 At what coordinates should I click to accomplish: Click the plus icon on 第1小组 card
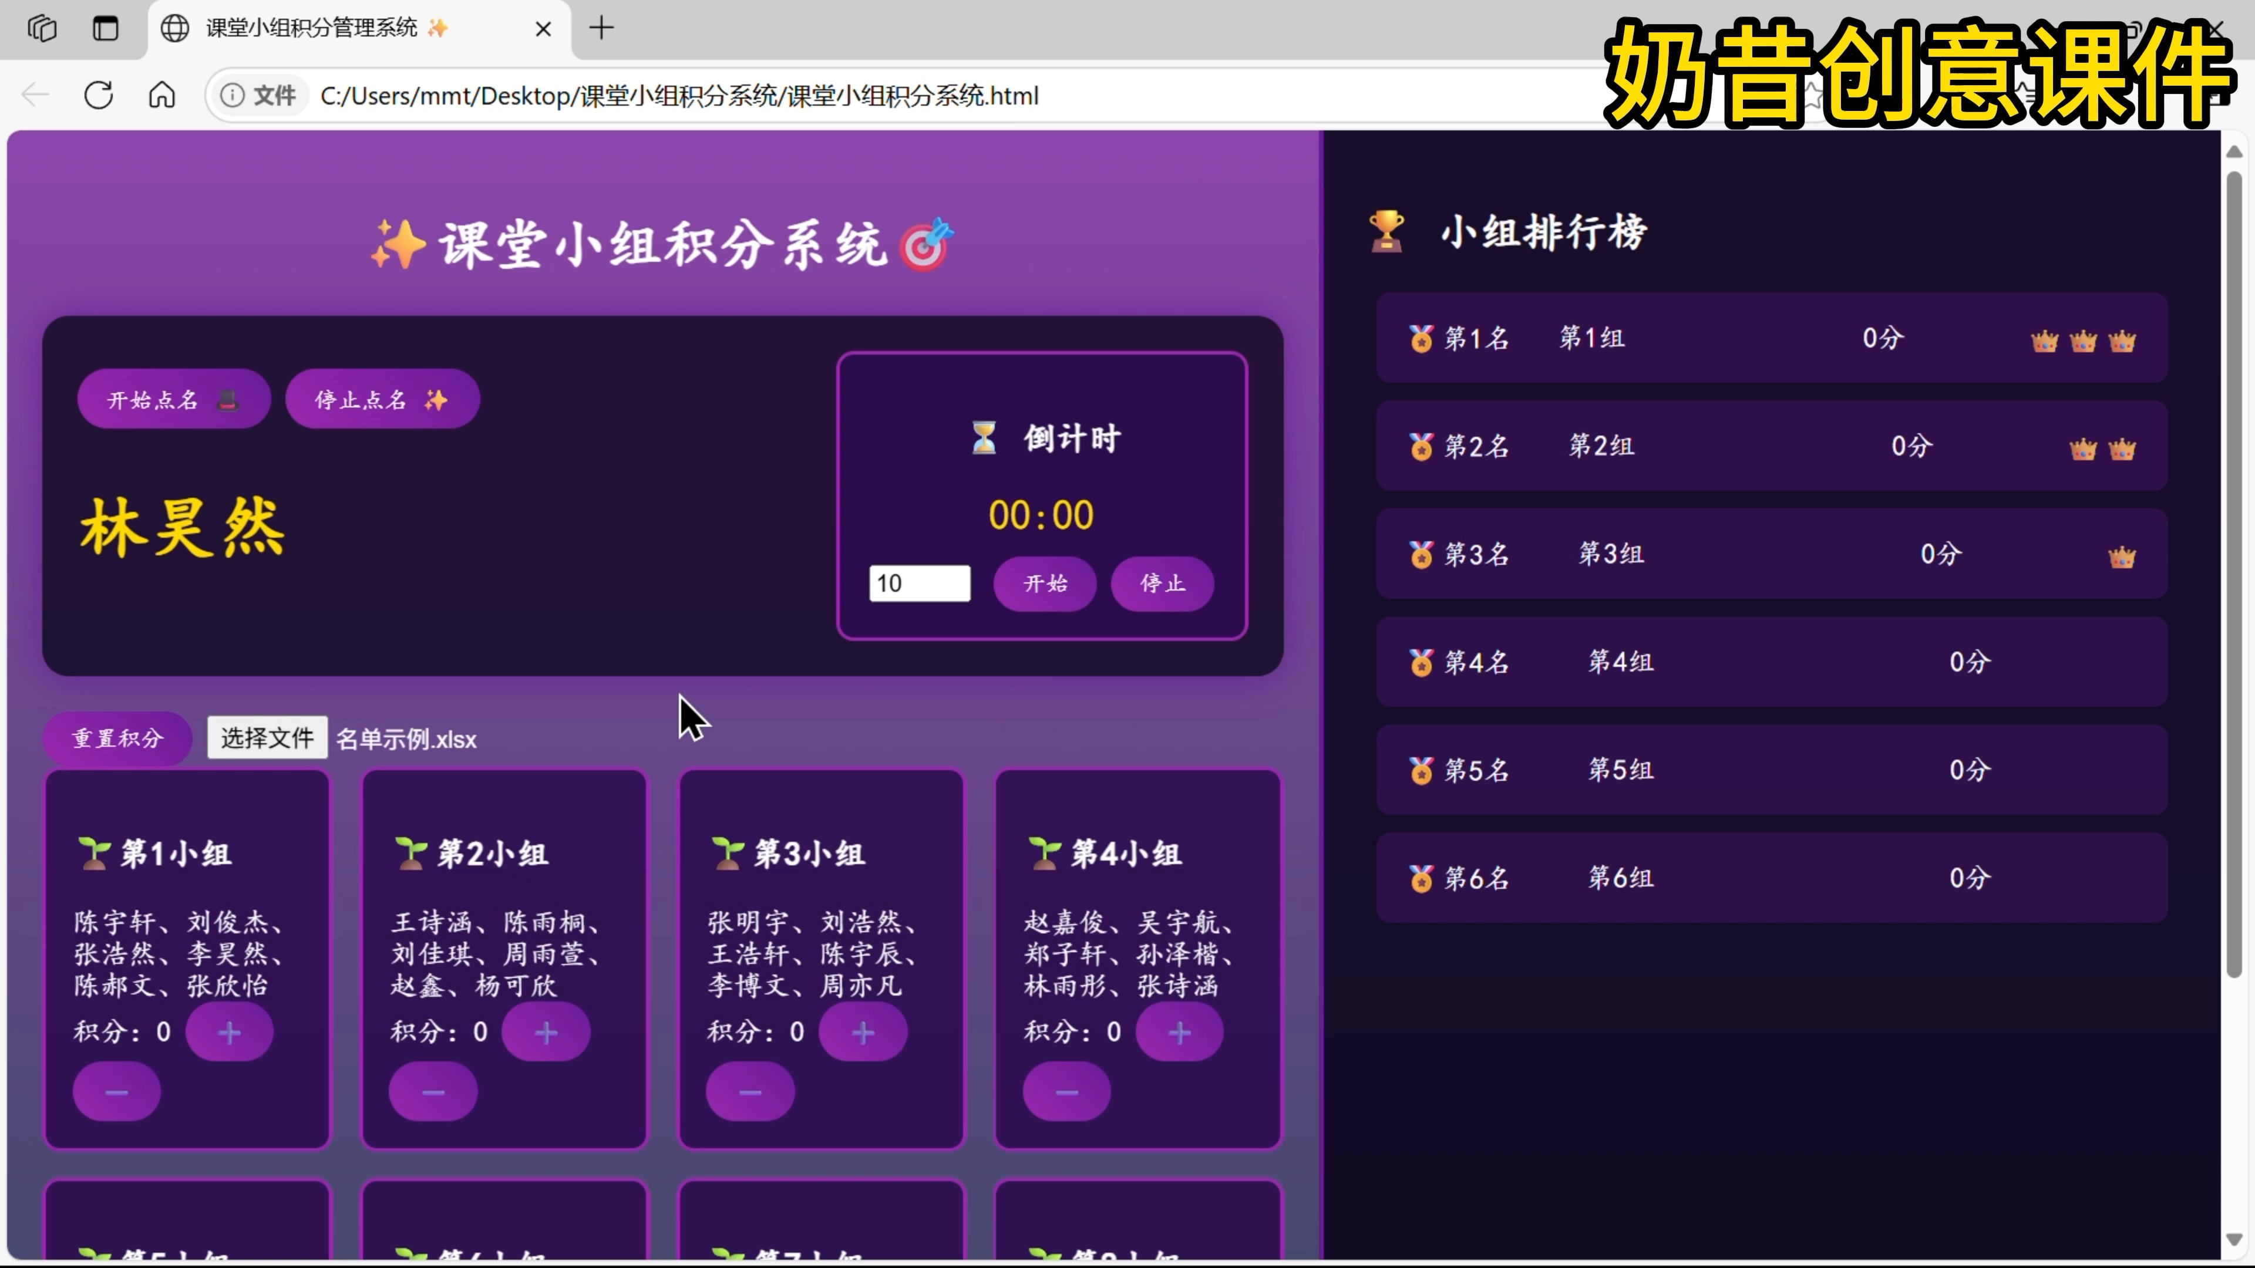pos(230,1032)
